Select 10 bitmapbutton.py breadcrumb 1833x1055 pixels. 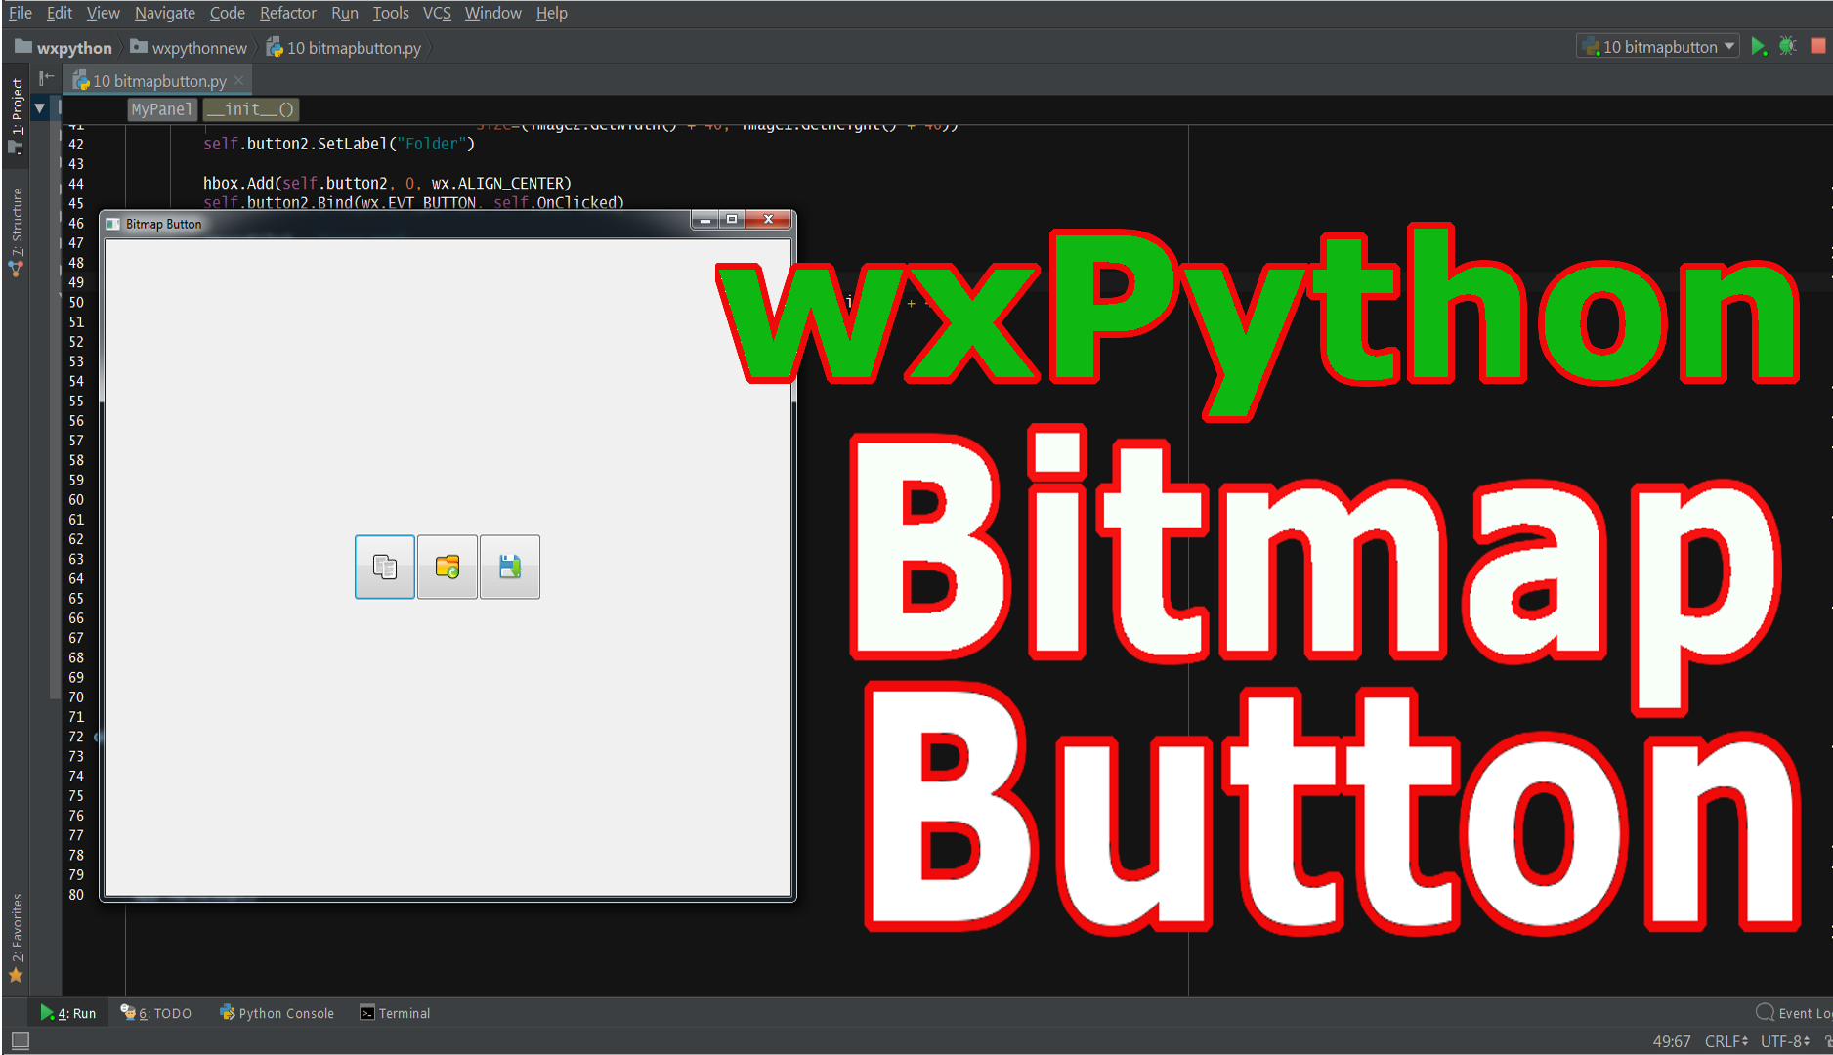[x=344, y=48]
